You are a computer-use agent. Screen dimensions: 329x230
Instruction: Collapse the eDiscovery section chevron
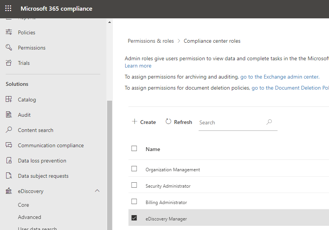coord(97,191)
